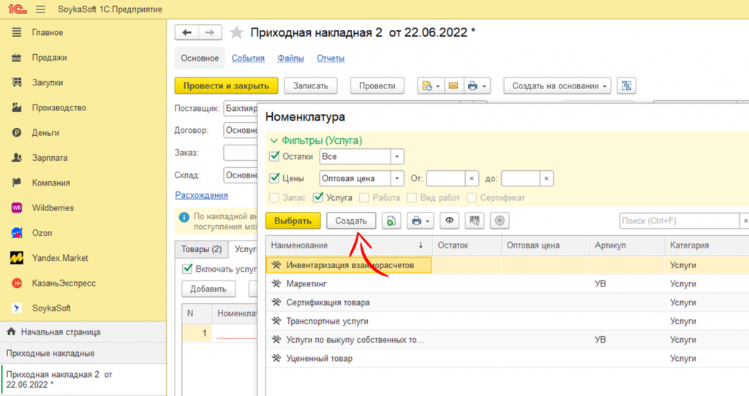
Task: Uncheck the Услуга checkbox
Action: 318,197
